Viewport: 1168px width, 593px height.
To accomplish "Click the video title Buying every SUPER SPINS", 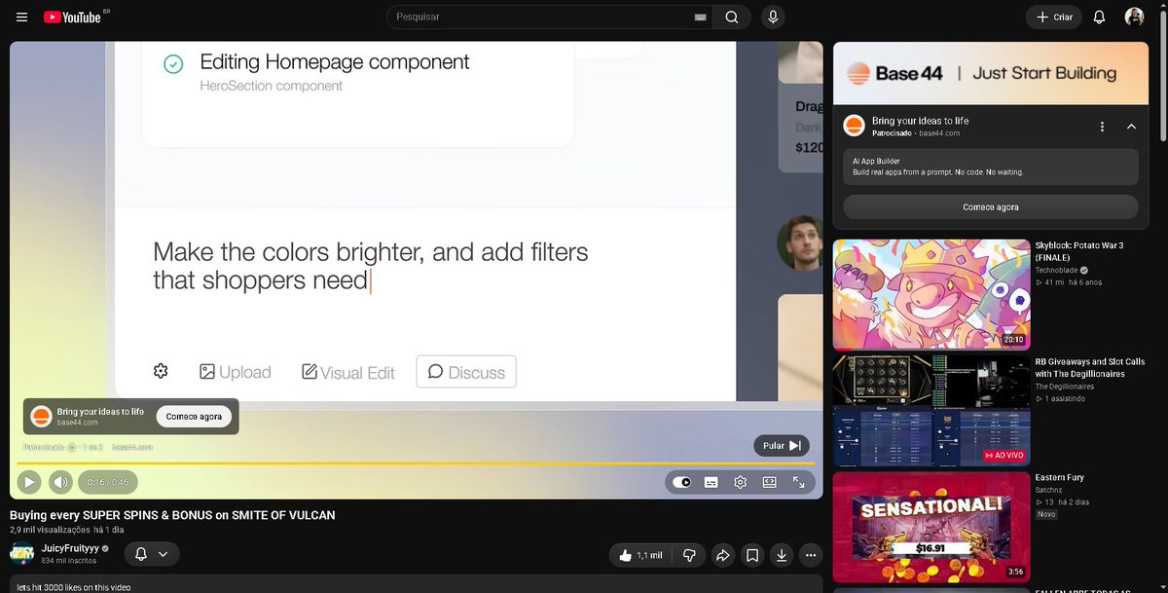I will click(172, 515).
